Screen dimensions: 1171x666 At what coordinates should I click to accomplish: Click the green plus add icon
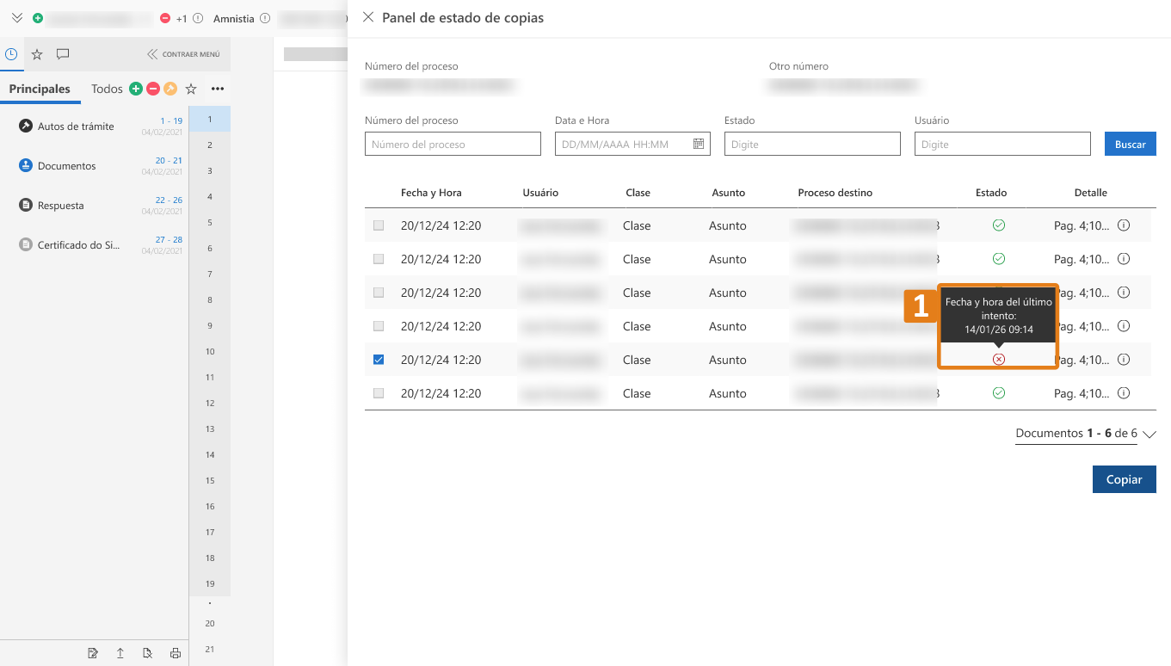(x=136, y=88)
